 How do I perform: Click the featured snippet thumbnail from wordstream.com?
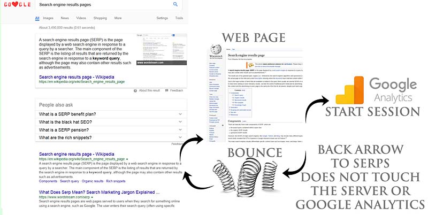coord(162,49)
